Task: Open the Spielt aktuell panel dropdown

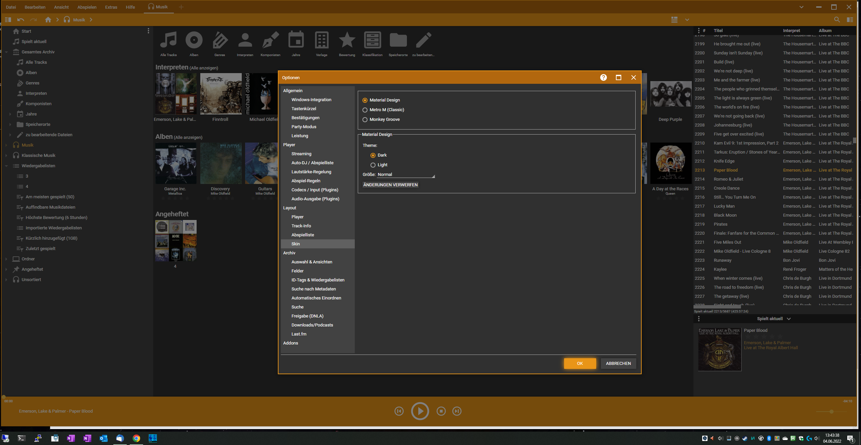Action: 789,319
